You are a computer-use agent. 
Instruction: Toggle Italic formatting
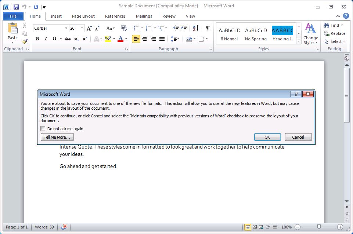coord(46,39)
